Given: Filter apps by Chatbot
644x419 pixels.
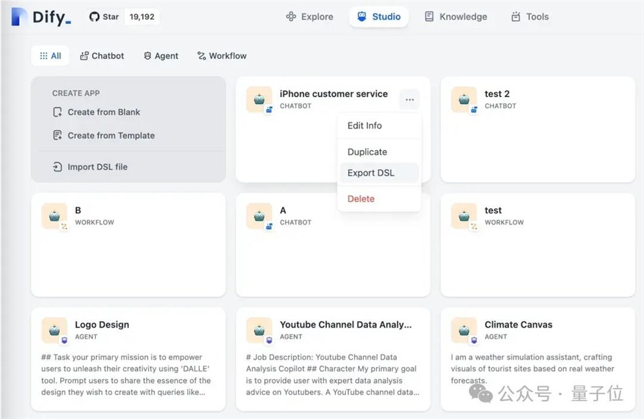Looking at the screenshot, I should [102, 56].
